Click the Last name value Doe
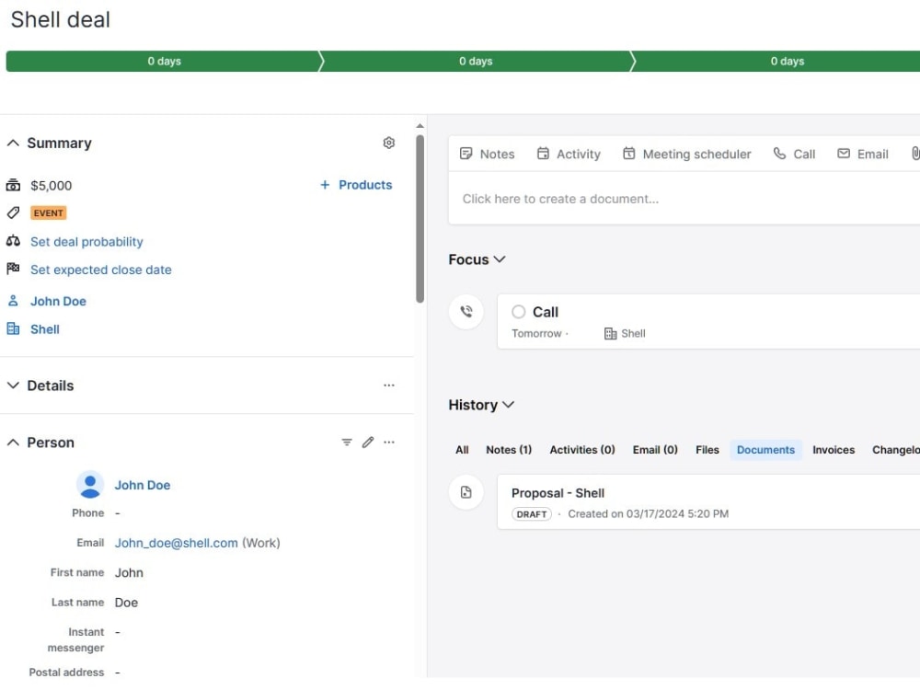 coord(126,603)
